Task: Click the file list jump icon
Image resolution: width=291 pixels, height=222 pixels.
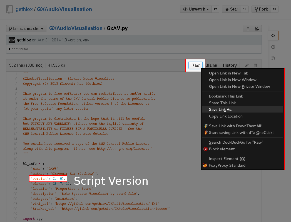Action: (x=247, y=29)
